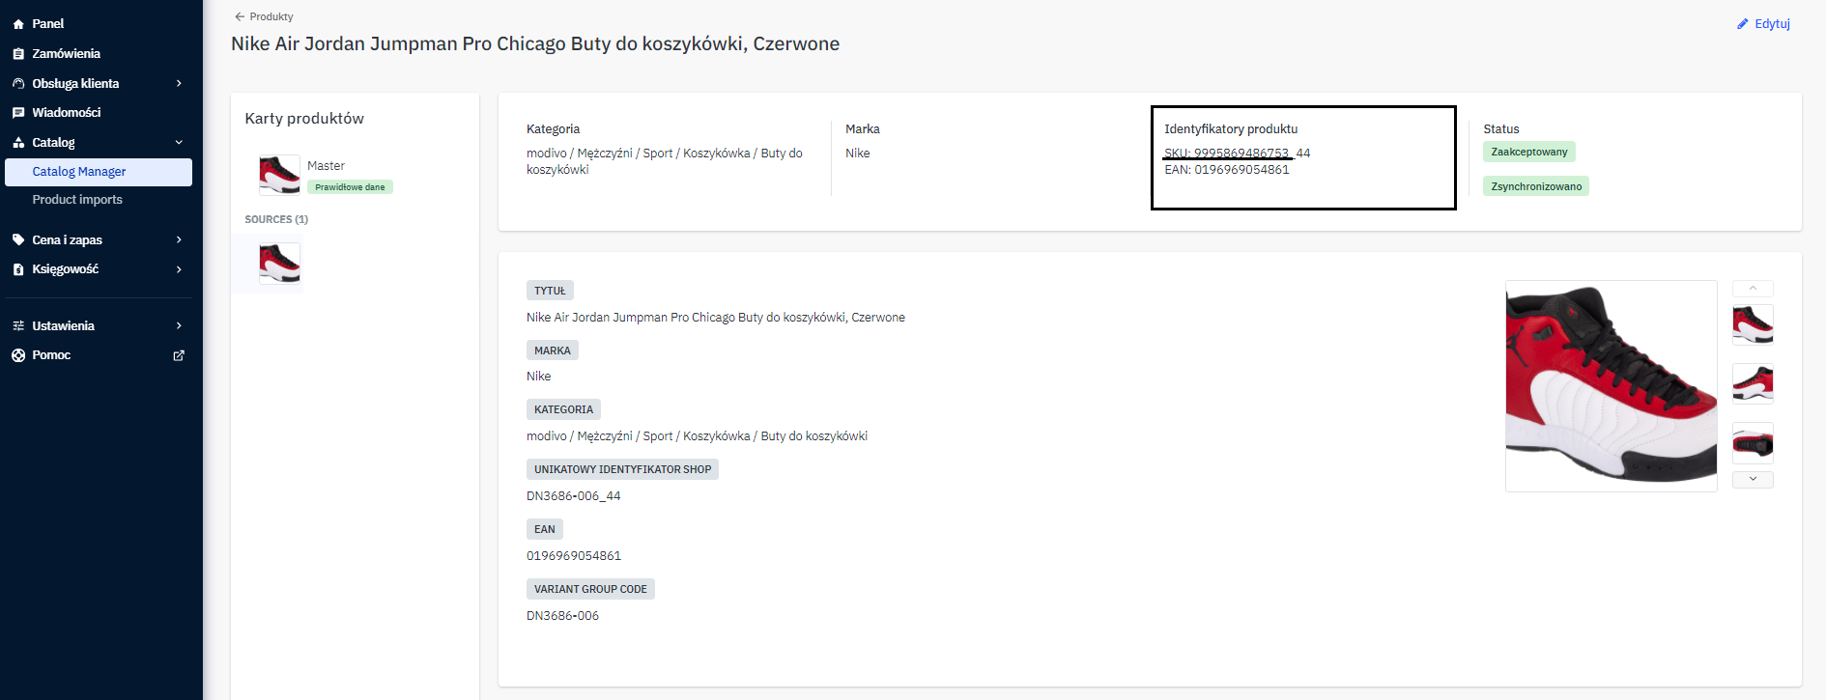Click the SOURCES (1) heading
The width and height of the screenshot is (1826, 700).
[x=276, y=219]
